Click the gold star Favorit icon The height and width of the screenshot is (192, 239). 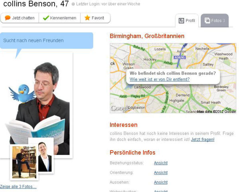point(87,18)
